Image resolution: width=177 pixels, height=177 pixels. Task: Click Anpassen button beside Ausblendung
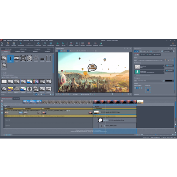[169, 71]
